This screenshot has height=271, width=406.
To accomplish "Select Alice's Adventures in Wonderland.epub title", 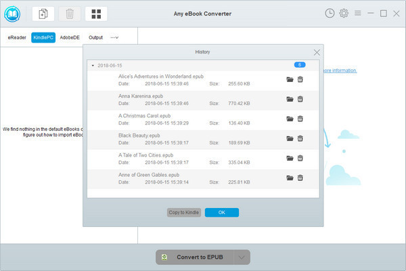I will (x=161, y=77).
